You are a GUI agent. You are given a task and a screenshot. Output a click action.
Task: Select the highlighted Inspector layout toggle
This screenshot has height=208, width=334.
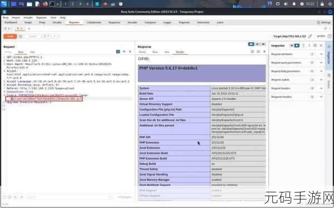point(297,45)
